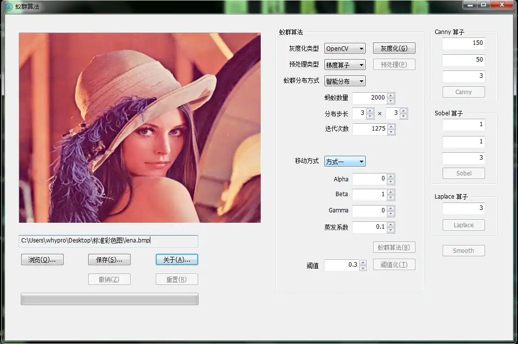Screen dimensions: 518x344
Task: Click the Gamma 0 value field
Action: (370, 211)
